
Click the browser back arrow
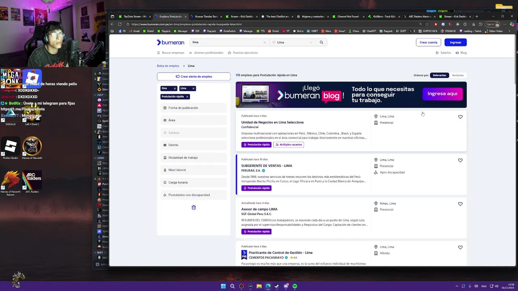pos(113,24)
